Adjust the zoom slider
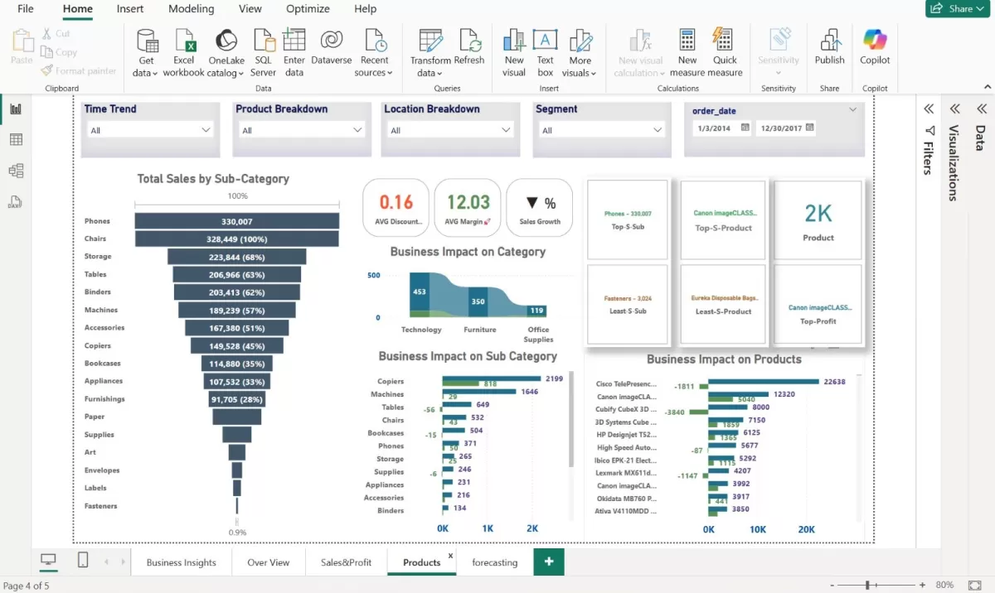995x593 pixels. pos(867,584)
